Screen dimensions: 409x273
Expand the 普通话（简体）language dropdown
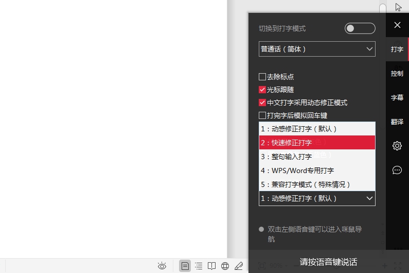[317, 49]
